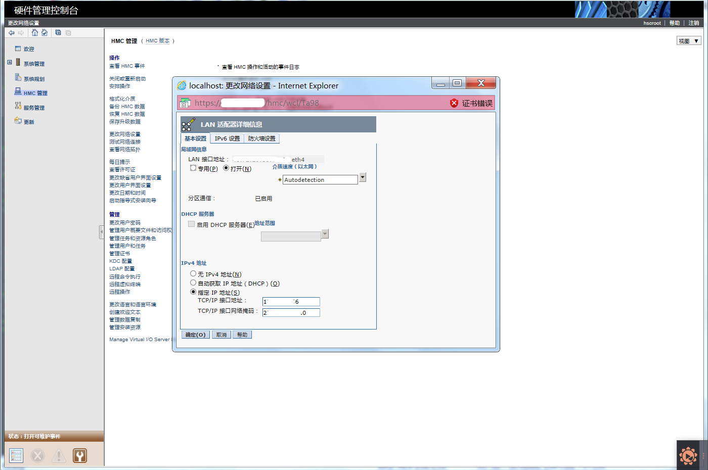The height and width of the screenshot is (470, 708).
Task: Open the Autodetection media speed dropdown
Action: tap(363, 178)
